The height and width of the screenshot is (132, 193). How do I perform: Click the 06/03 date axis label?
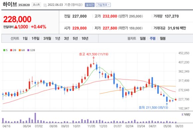pyautogui.click(x=179, y=126)
